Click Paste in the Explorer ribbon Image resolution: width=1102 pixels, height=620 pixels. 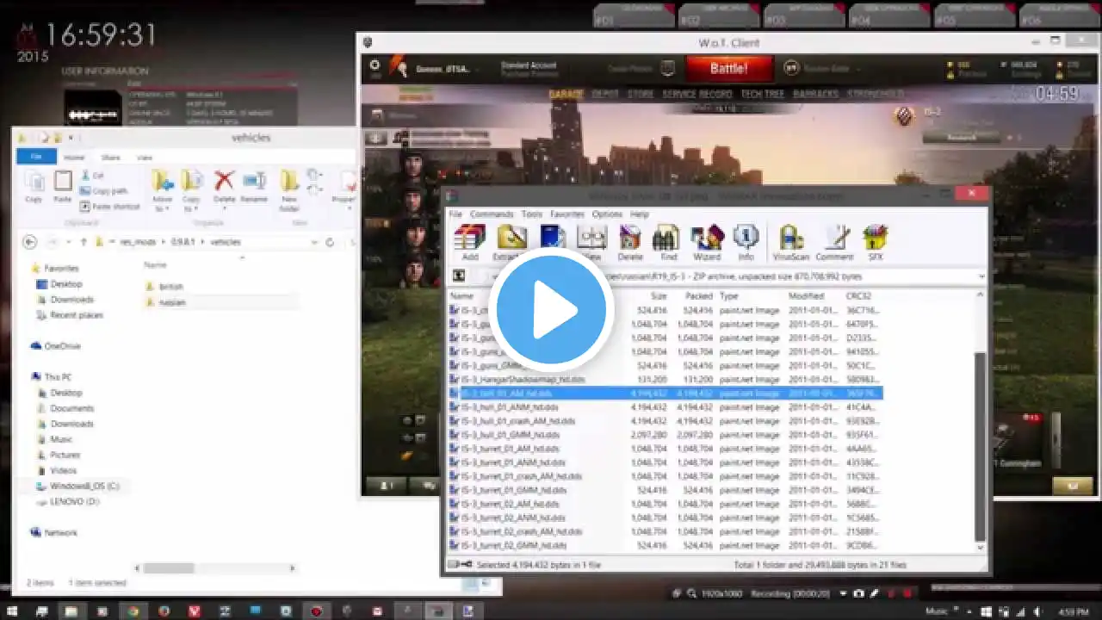[63, 186]
